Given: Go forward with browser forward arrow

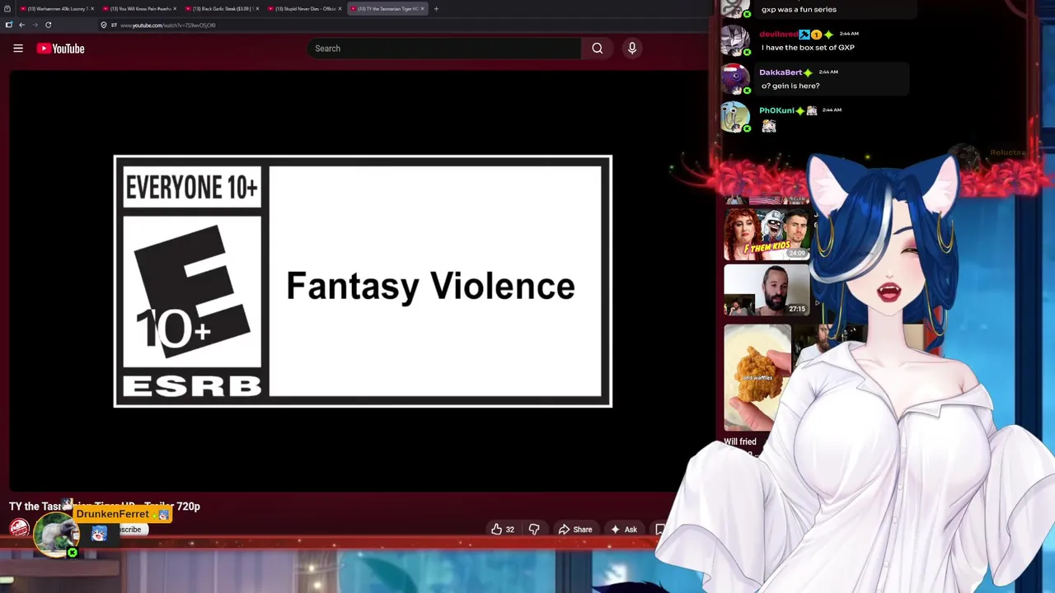Looking at the screenshot, I should (x=35, y=25).
